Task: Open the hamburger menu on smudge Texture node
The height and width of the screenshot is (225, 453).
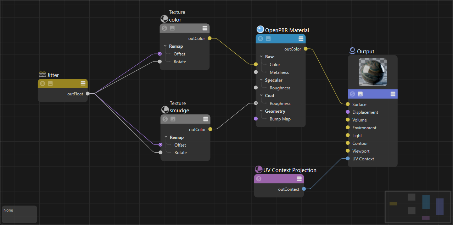Action: pos(206,119)
